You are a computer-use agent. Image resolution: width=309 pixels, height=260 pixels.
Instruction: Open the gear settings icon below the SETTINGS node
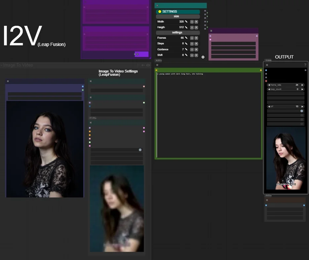(x=203, y=57)
